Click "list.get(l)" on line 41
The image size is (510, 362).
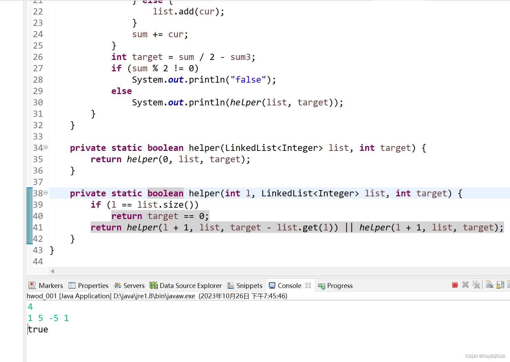tap(305, 227)
